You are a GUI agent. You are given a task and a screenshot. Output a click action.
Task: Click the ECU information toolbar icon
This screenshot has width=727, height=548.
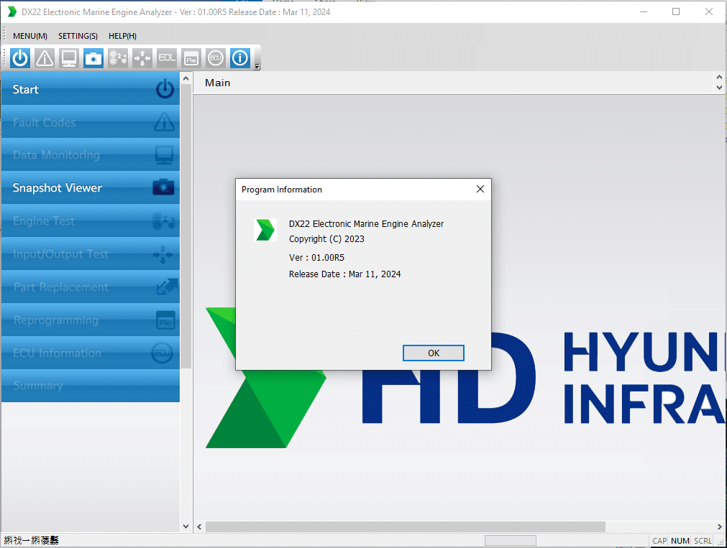215,58
